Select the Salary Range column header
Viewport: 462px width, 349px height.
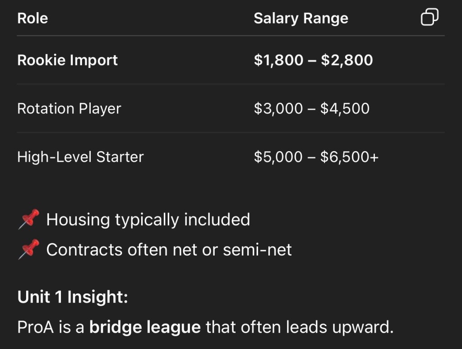[301, 19]
